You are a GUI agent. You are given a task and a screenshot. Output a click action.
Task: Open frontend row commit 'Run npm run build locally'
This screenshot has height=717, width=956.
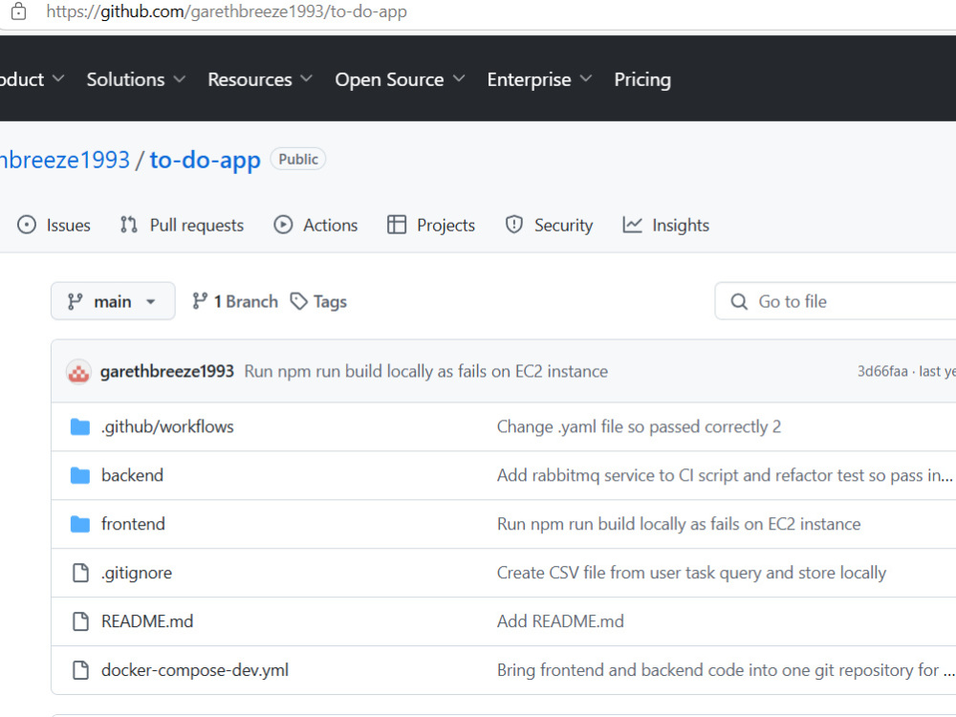[x=679, y=524]
